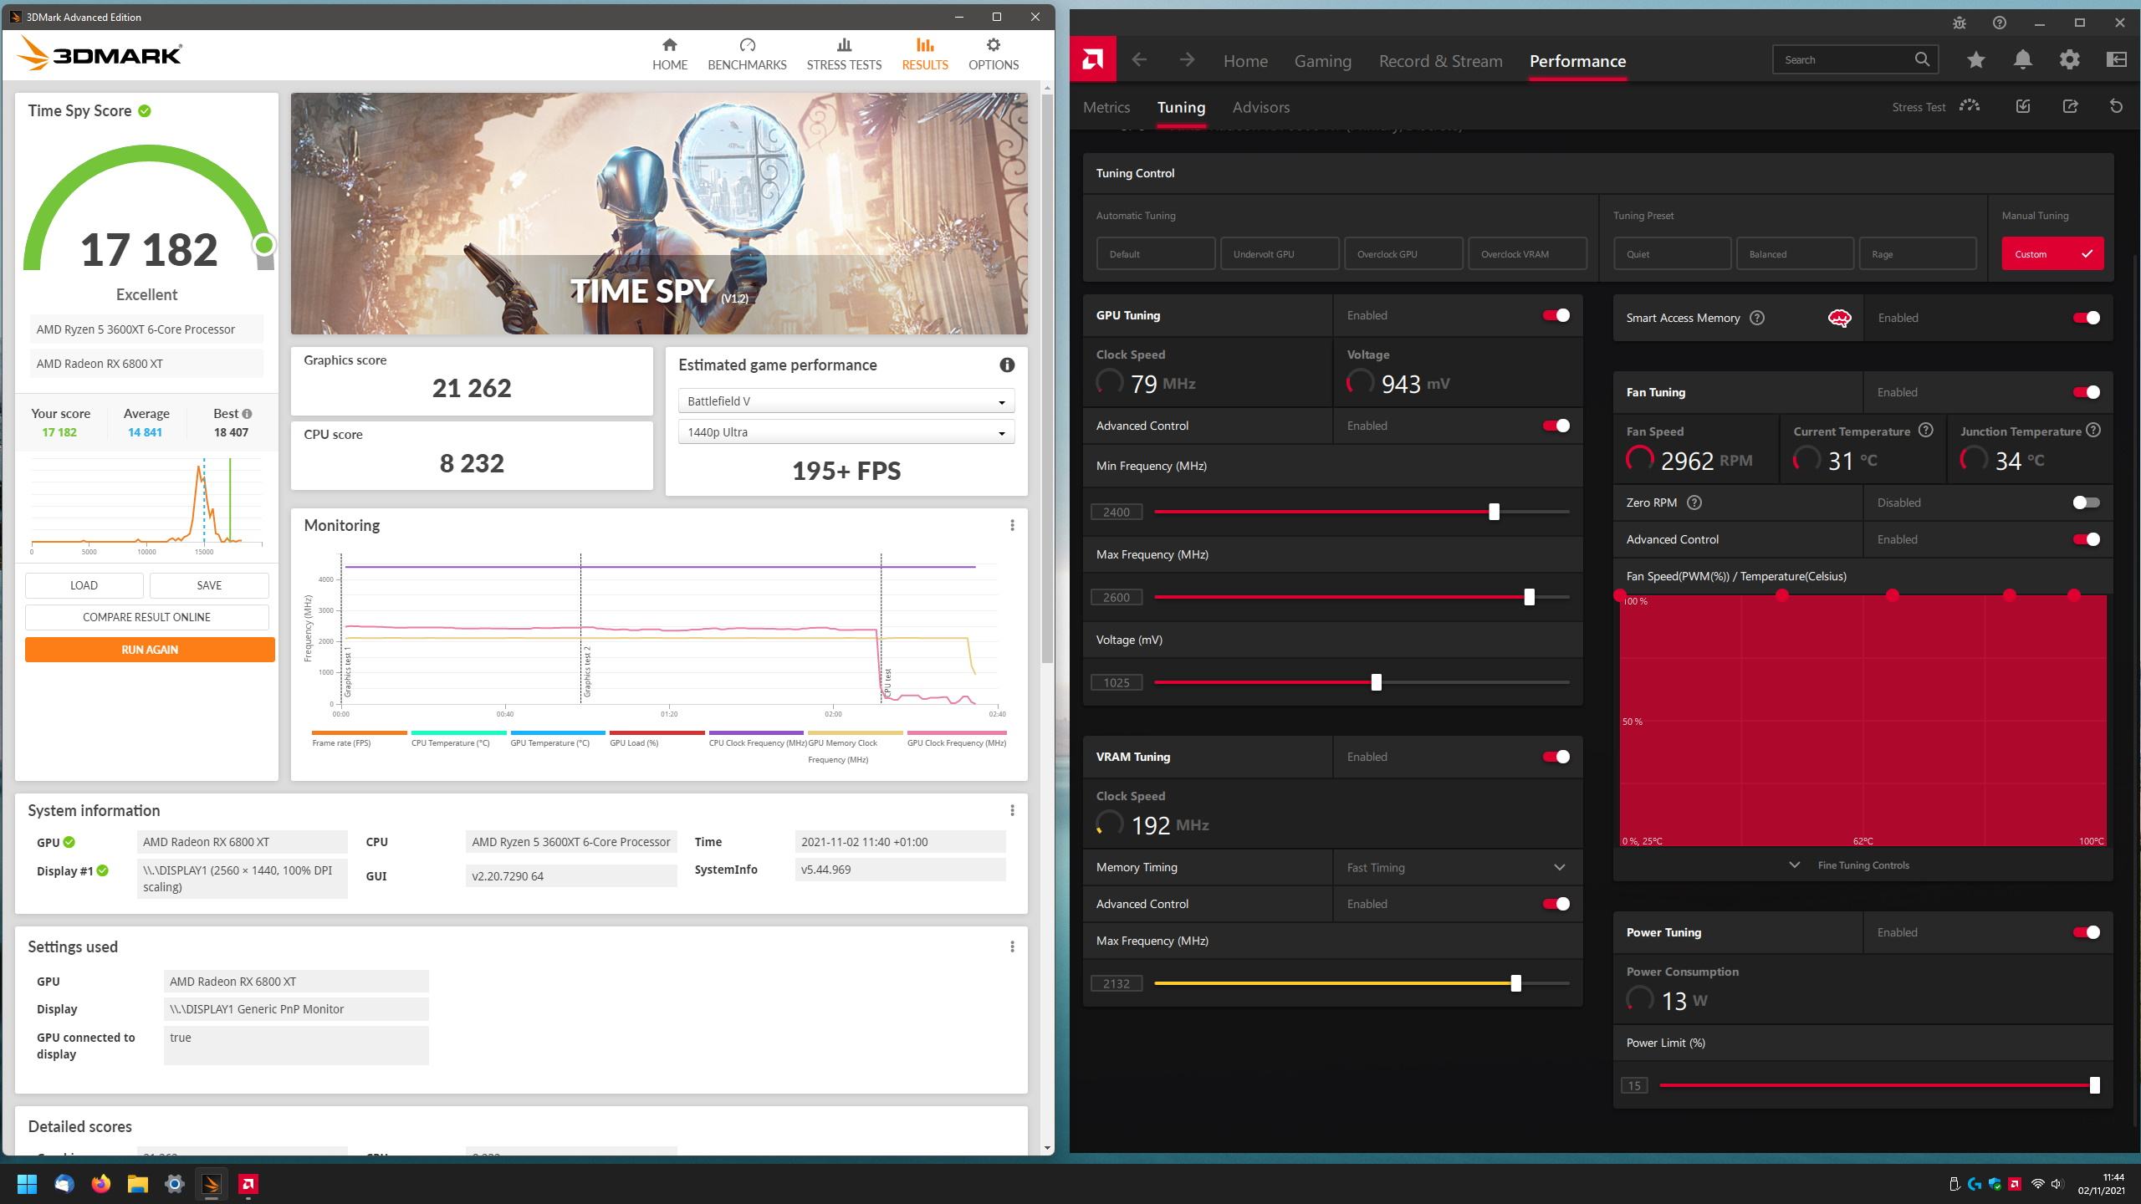Viewport: 2141px width, 1204px height.
Task: Click the load tuning profile icon
Action: click(x=2023, y=106)
